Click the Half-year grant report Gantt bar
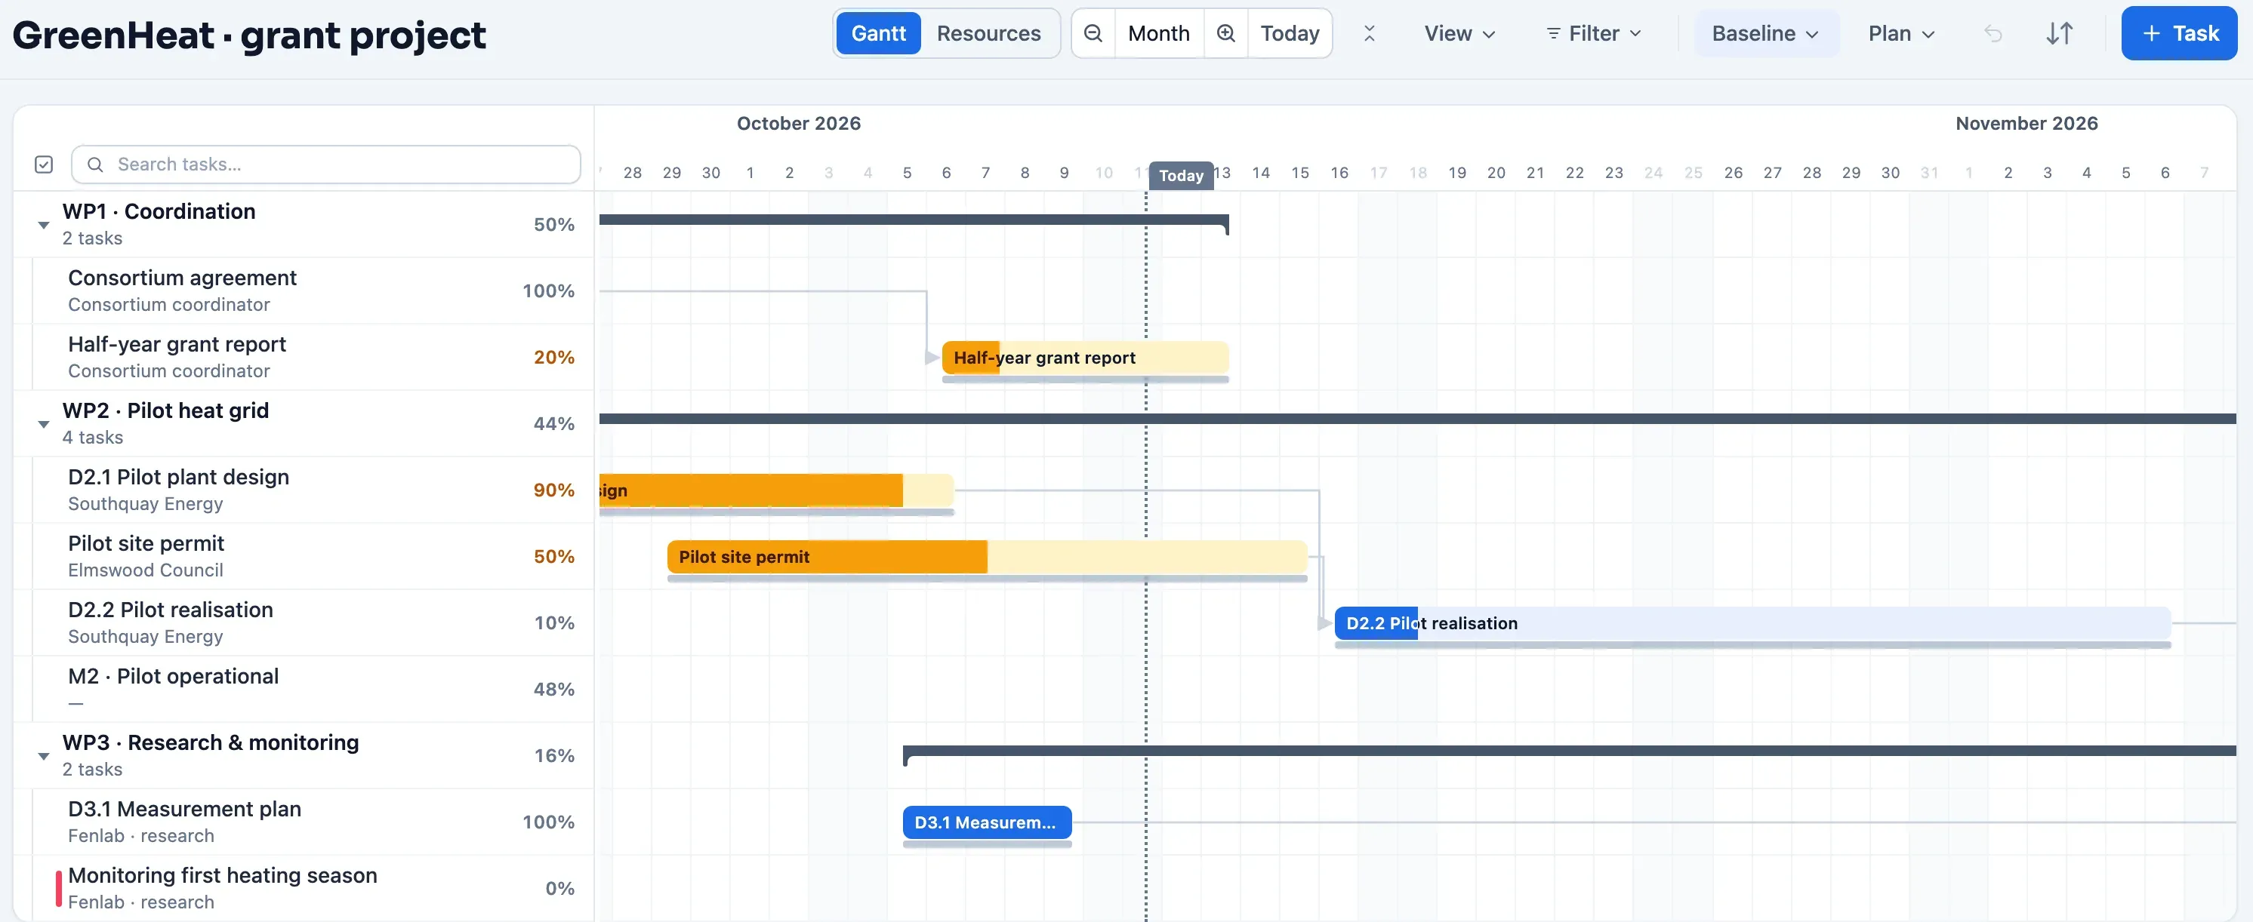 [1086, 358]
